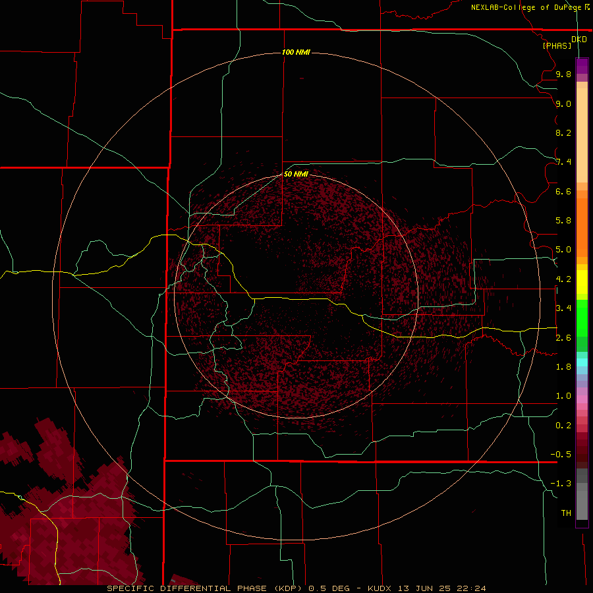Click the 9.0 value on the color scale
Image resolution: width=593 pixels, height=593 pixels.
[x=563, y=103]
